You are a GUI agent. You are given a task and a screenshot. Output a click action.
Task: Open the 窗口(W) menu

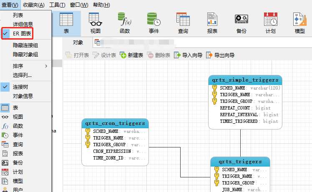(79, 5)
